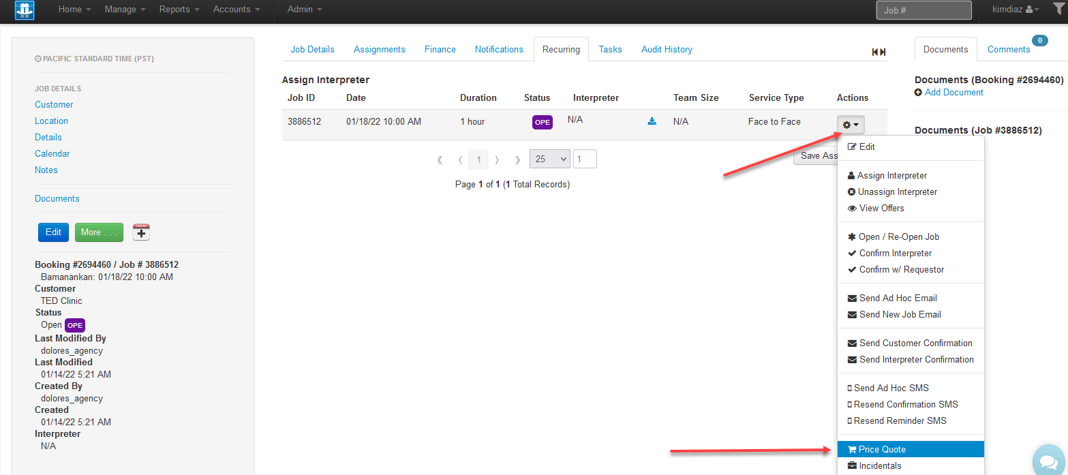The height and width of the screenshot is (475, 1068).
Task: Select View Offers from menu
Action: click(x=911, y=208)
